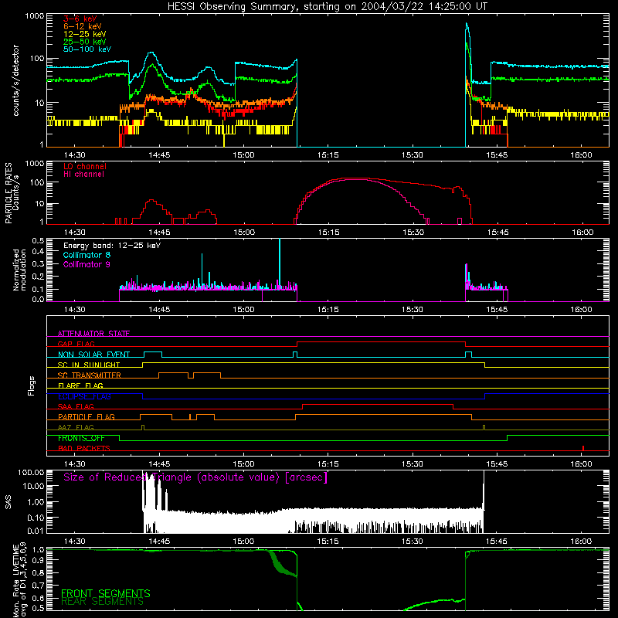The width and height of the screenshot is (618, 618).
Task: Click the 'Size of Reduced Triangle' panel title
Action: coord(195,477)
